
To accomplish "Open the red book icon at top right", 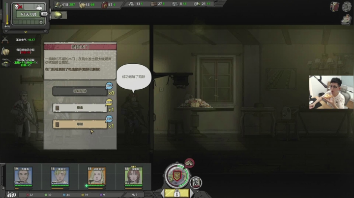I will click(x=334, y=7).
